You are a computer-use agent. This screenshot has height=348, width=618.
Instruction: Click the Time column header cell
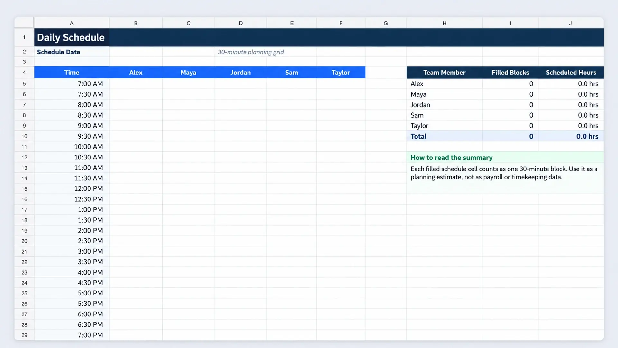pyautogui.click(x=72, y=72)
